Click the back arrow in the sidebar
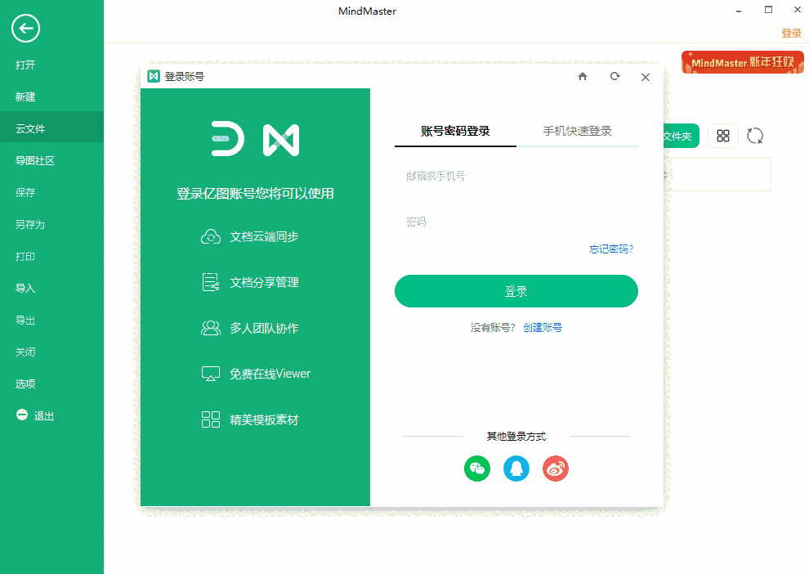The image size is (809, 574). (x=25, y=29)
